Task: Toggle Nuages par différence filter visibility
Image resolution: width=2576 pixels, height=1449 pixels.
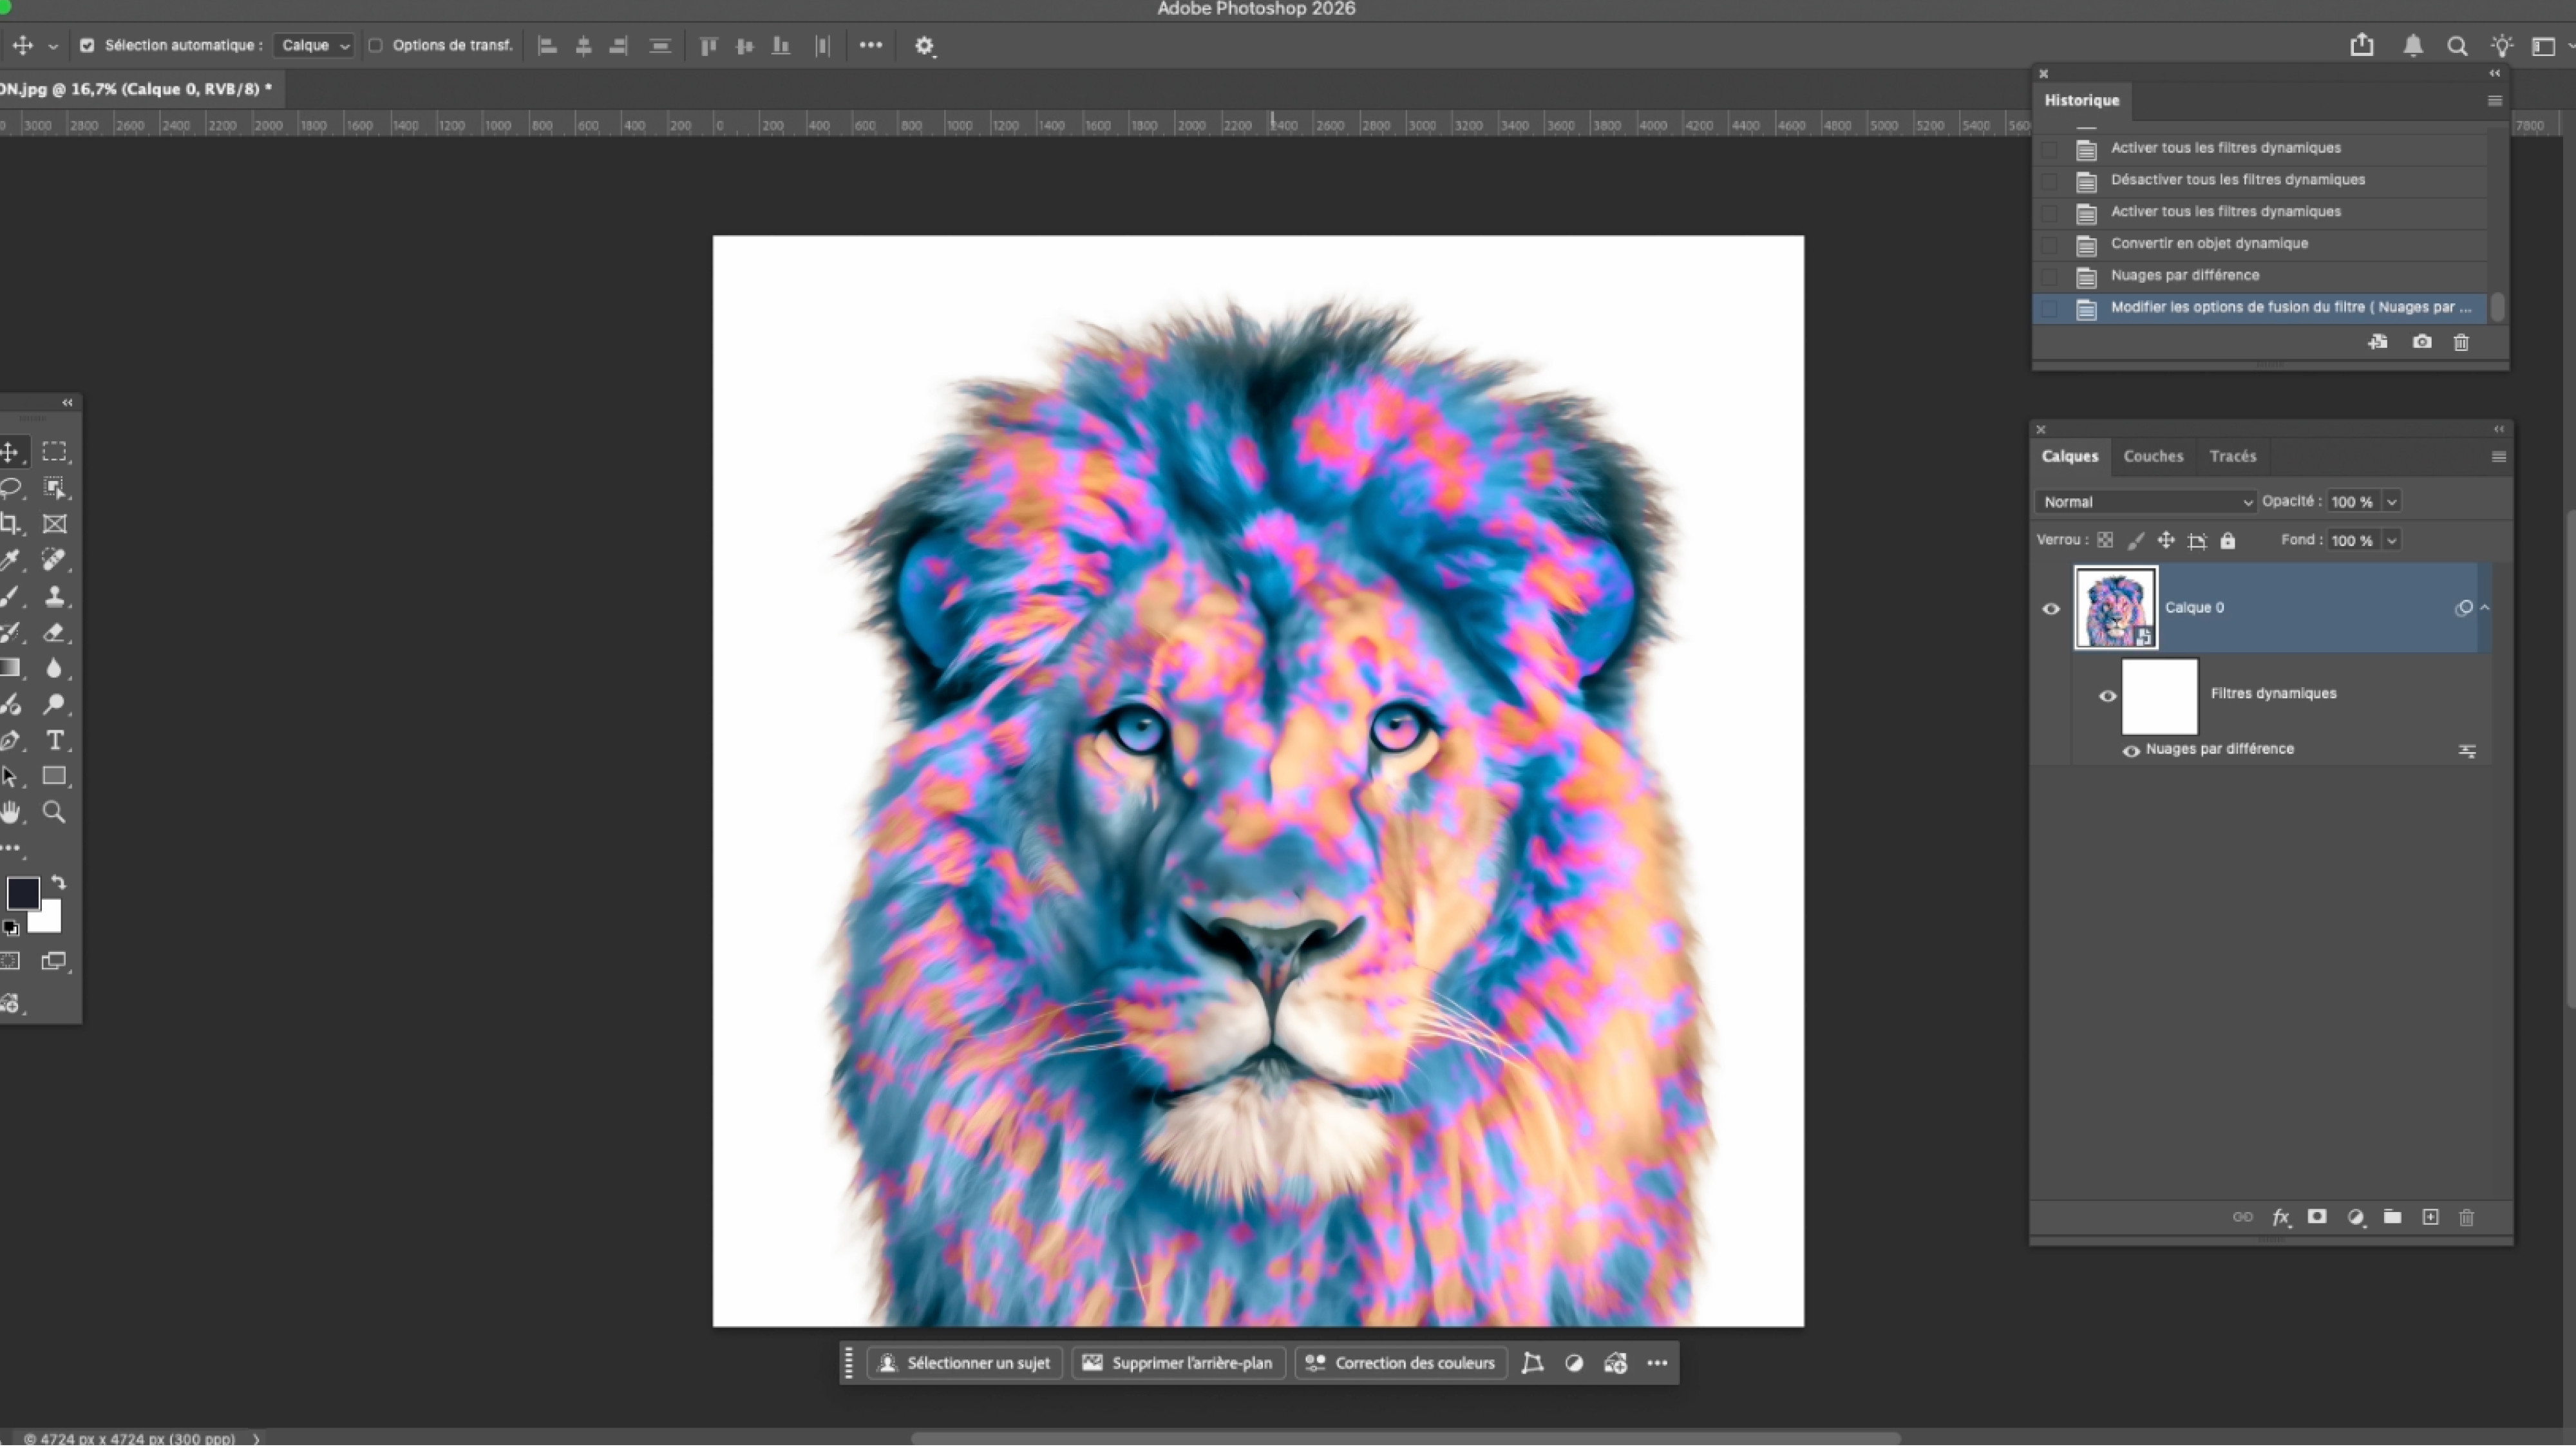Action: tap(2131, 751)
